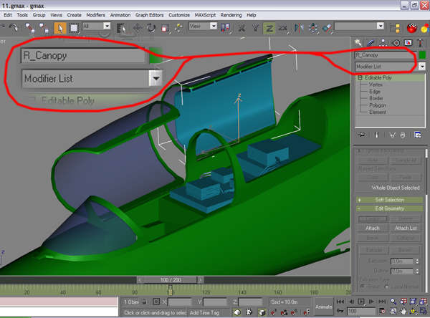Screen dimensions: 430x318
Task: Activate the Select and Move tool
Action: coord(137,28)
